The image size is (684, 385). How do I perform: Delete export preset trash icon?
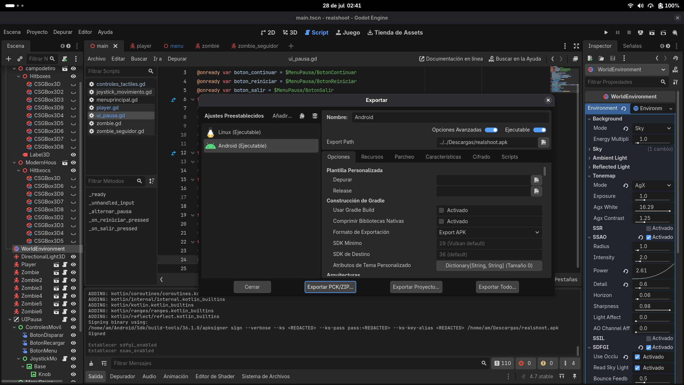pos(315,116)
